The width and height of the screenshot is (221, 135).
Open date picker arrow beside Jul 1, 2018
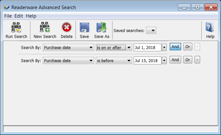[x=164, y=47]
